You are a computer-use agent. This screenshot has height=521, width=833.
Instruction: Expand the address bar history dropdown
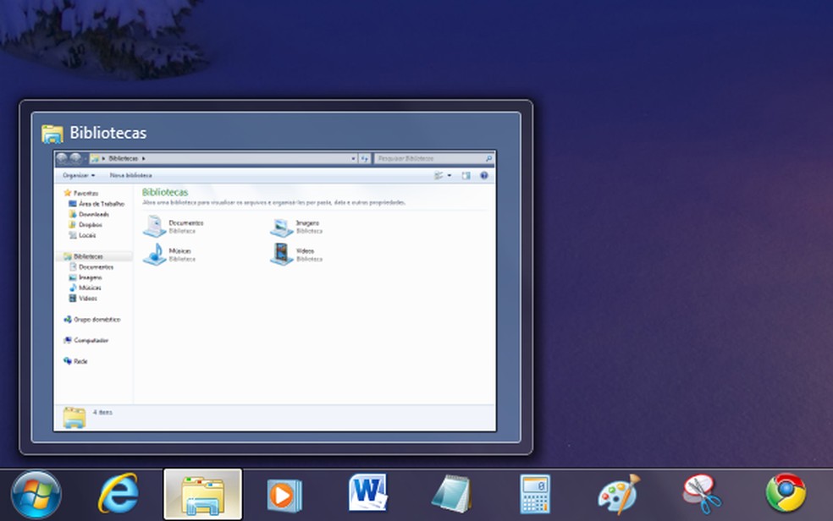(x=353, y=158)
